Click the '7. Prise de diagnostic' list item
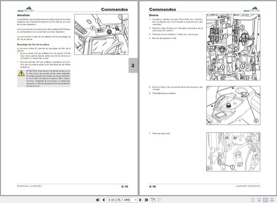The height and width of the screenshot is (203, 277). coord(160,134)
